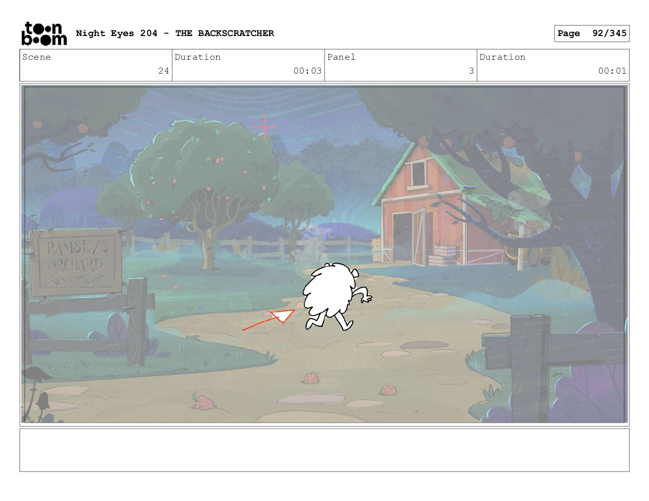Click the barn loft window

417,174
